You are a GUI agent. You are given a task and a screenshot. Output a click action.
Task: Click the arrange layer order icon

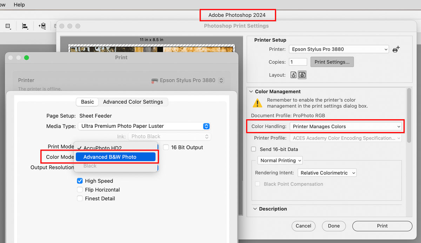(x=42, y=26)
